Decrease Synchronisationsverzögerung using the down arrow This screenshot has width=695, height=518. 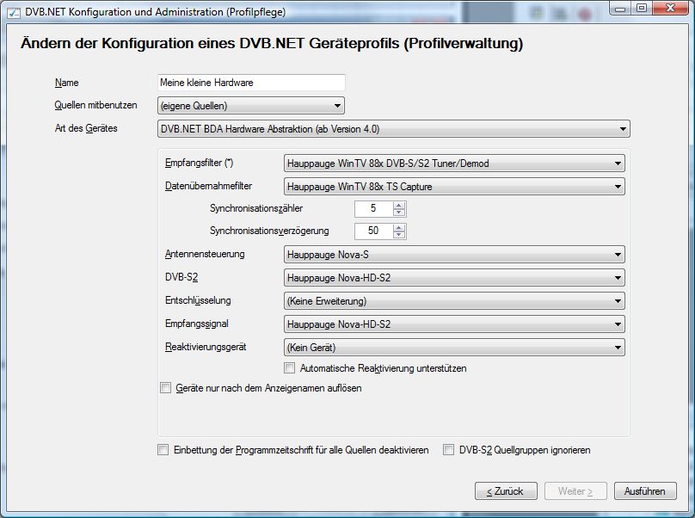[x=399, y=235]
